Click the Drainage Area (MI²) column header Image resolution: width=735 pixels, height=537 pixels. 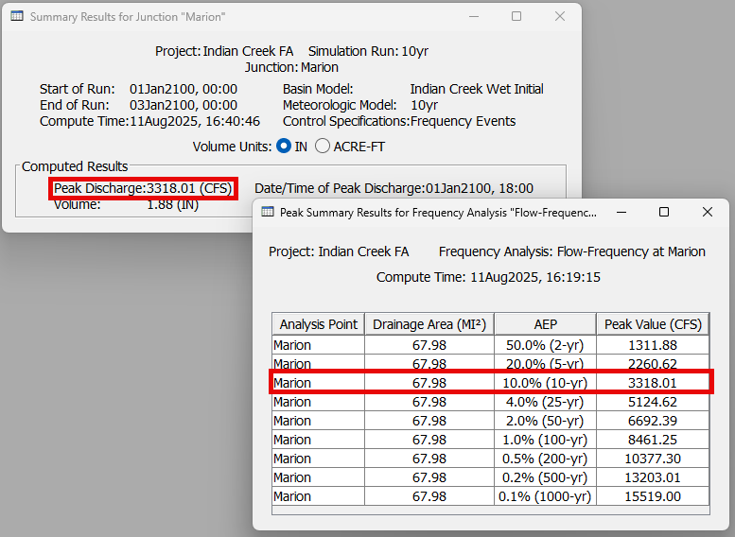tap(429, 324)
